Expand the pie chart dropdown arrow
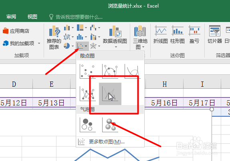This screenshot has height=161, width=230. coord(73,46)
